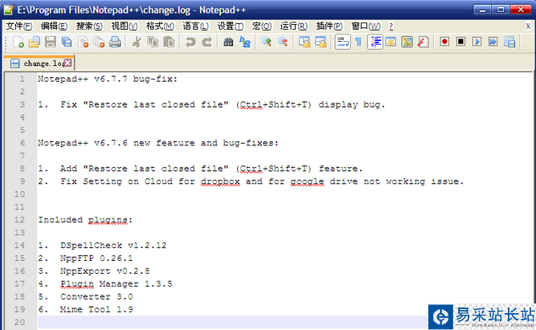Screen dimensions: 536x330
Task: Click the line "Plugin Manager 1.3.5"
Action: click(x=117, y=284)
